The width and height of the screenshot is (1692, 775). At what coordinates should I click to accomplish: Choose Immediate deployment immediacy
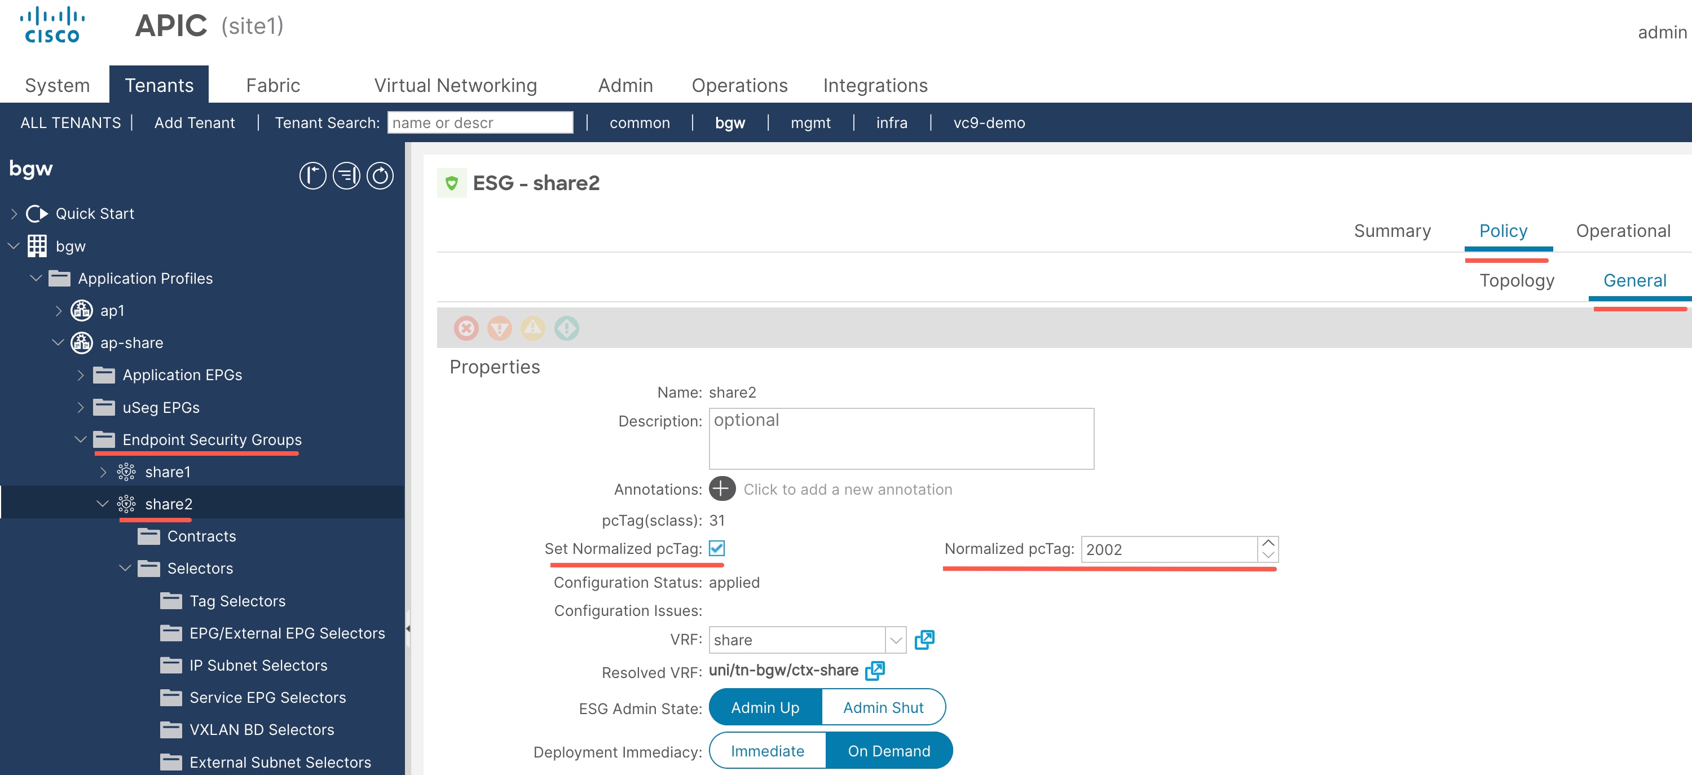(x=767, y=750)
